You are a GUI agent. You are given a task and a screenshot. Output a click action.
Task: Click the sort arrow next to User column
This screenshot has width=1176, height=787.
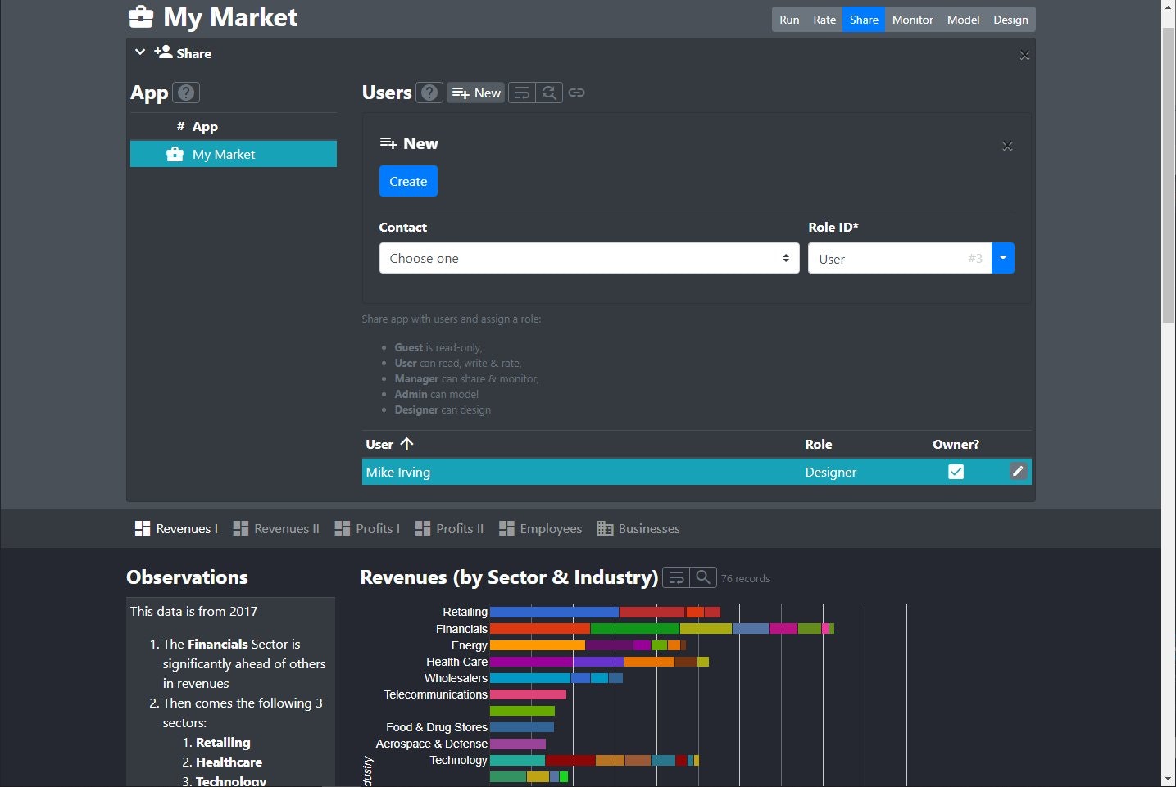pyautogui.click(x=406, y=444)
